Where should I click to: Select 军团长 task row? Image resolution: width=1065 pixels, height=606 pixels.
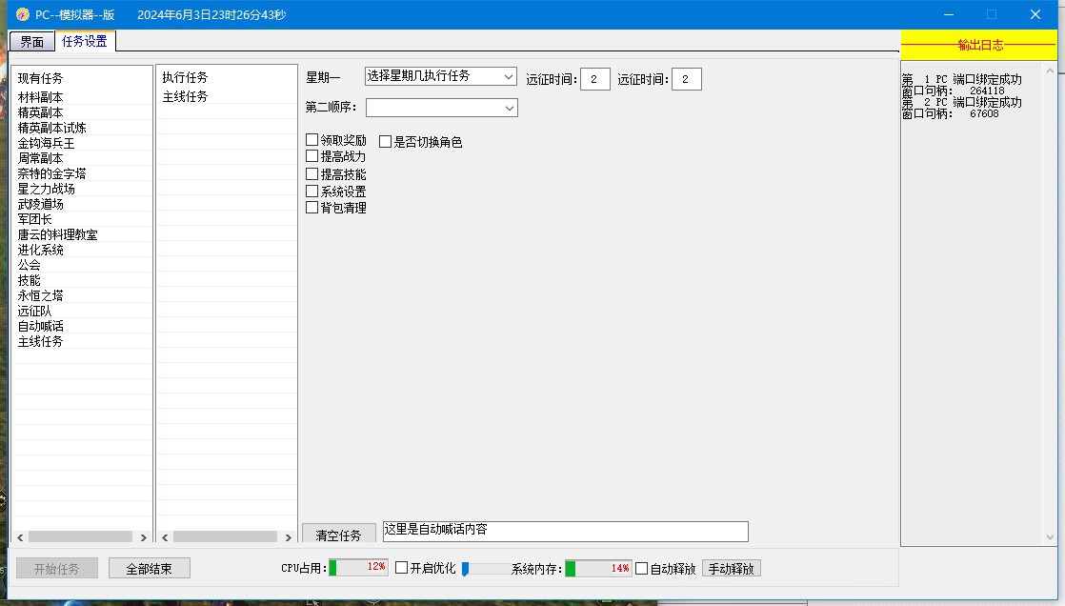(82, 219)
